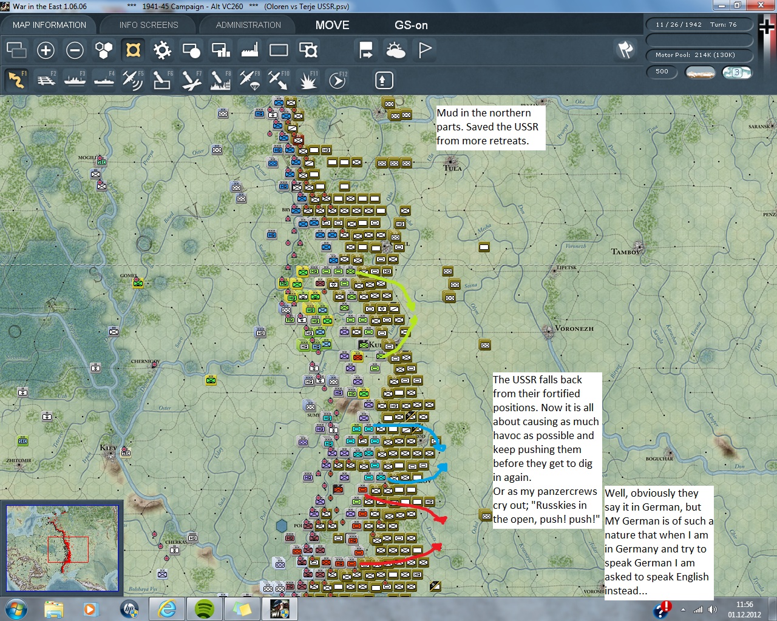Viewport: 777px width, 621px height.
Task: Click the red viewport box on minimap
Action: point(68,549)
